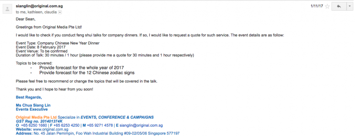This screenshot has width=355, height=137.
Task: Click the name Ms Chua Siang Lin
Action: coord(33,105)
